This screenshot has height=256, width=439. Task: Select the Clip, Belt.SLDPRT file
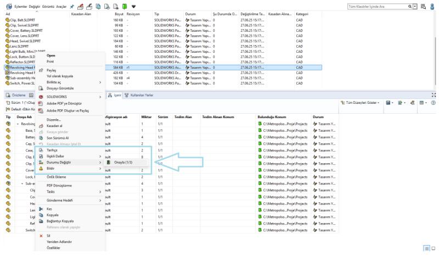point(22,20)
